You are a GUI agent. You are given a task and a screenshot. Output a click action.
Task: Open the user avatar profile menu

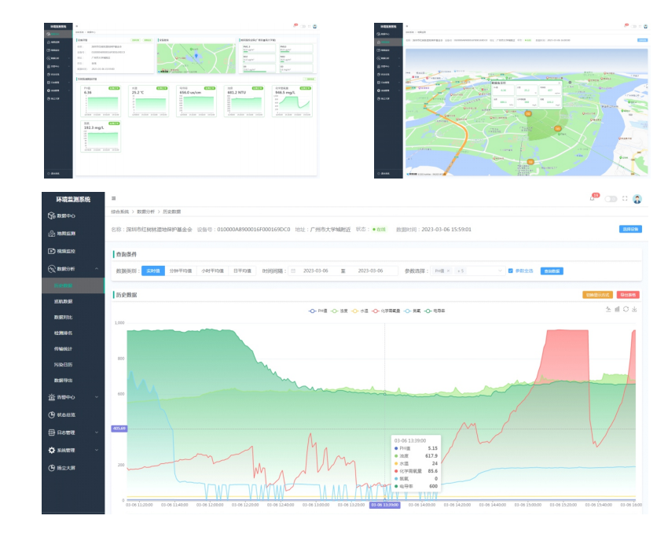[x=637, y=199]
